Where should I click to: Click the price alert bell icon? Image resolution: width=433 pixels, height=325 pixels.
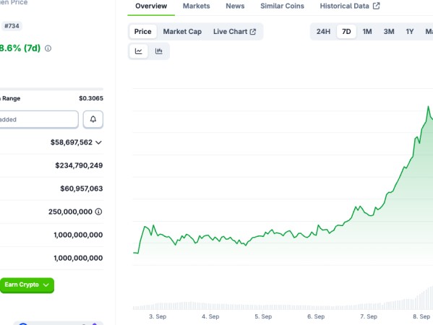point(93,119)
